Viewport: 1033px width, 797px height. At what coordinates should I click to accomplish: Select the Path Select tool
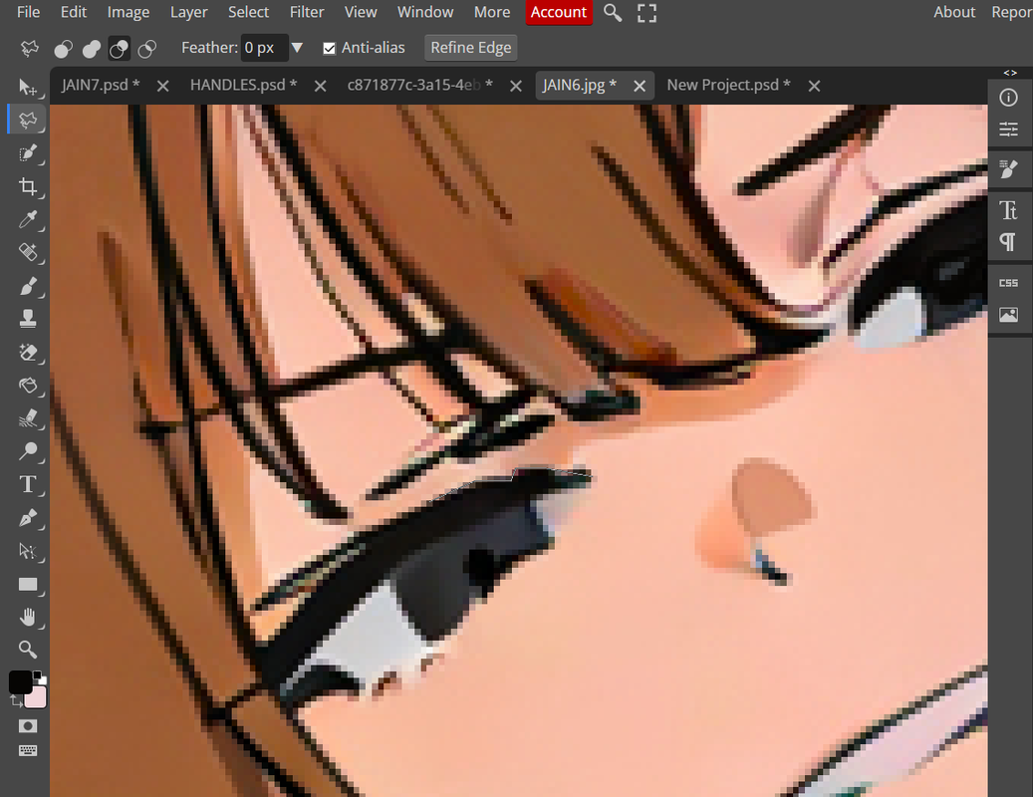pos(28,551)
